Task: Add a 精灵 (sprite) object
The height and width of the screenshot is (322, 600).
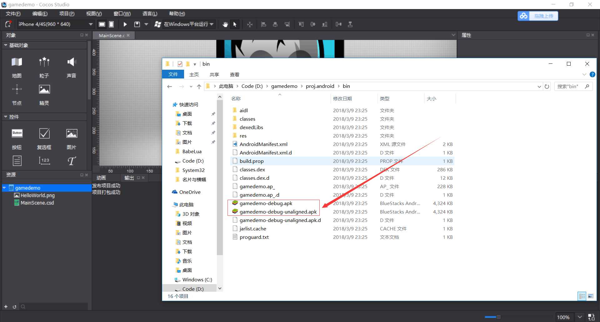Action: coord(44,94)
